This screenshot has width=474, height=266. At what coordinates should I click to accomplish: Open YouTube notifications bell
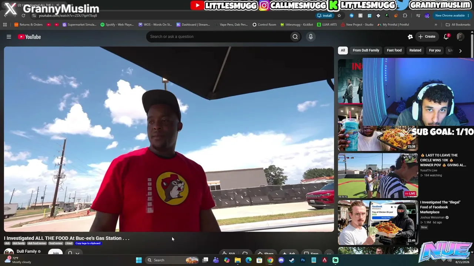click(447, 37)
